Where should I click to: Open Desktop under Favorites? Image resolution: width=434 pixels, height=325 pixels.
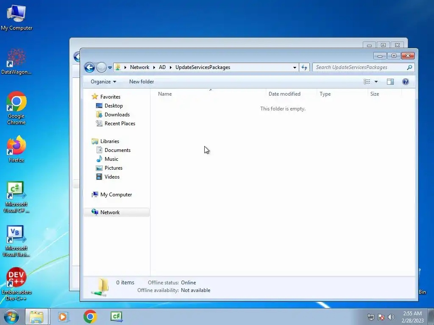click(114, 105)
